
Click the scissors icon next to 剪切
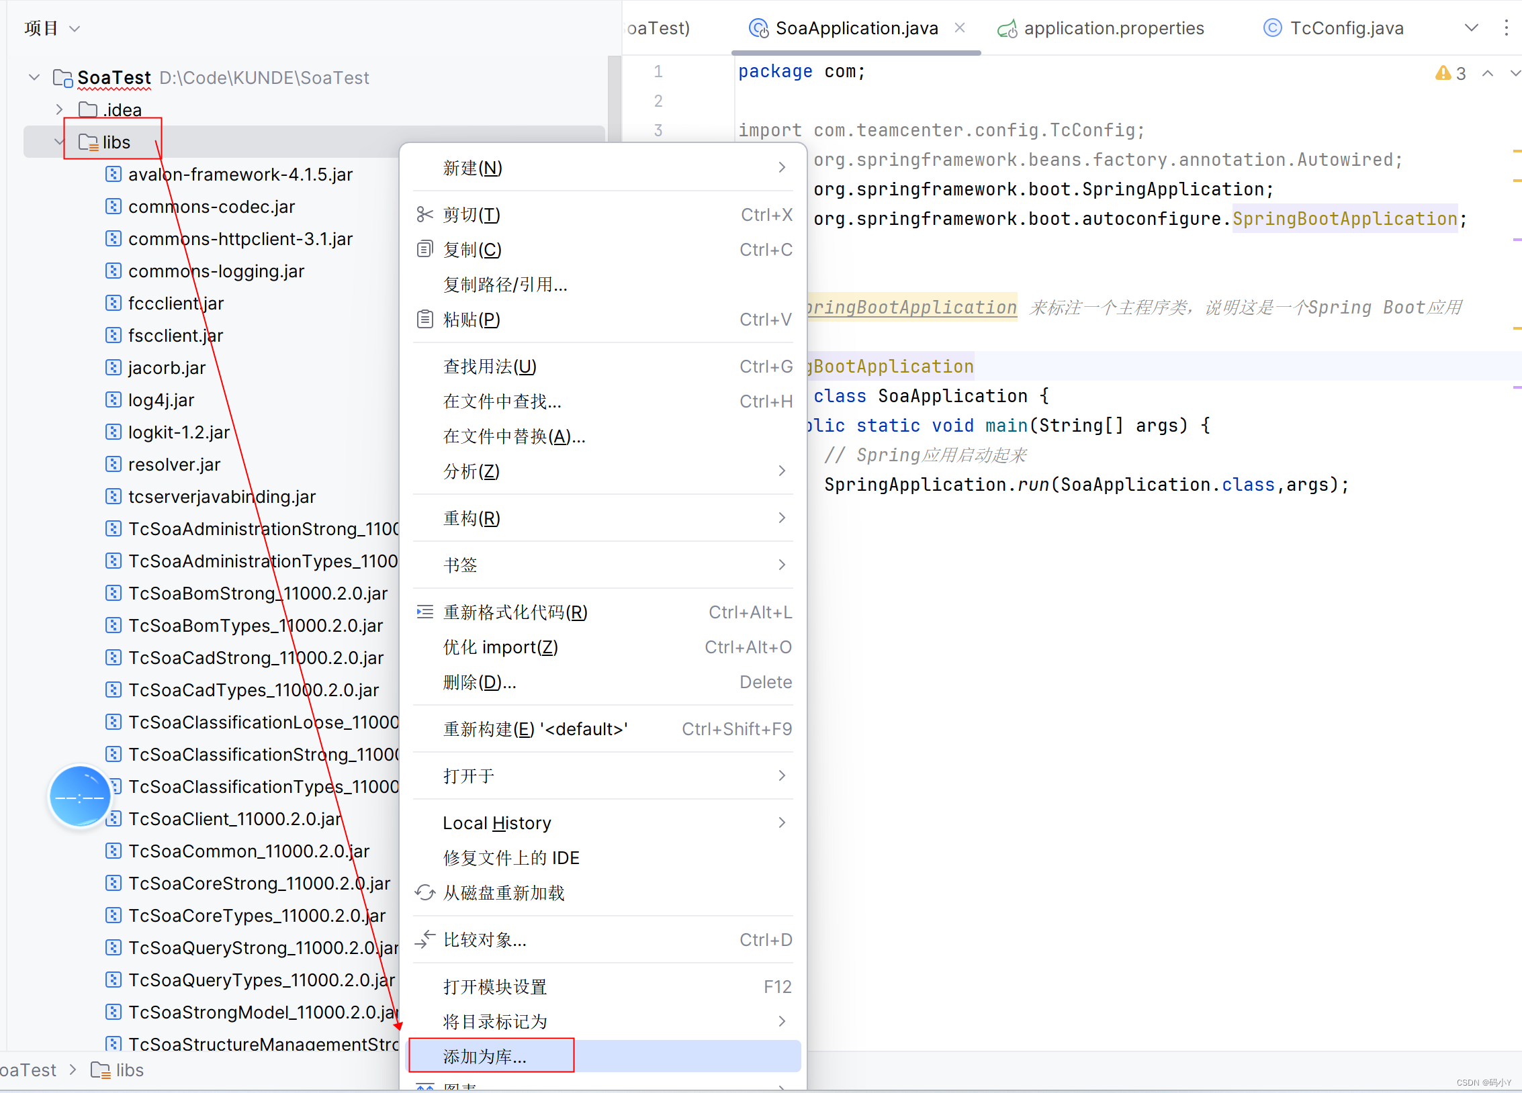[424, 214]
